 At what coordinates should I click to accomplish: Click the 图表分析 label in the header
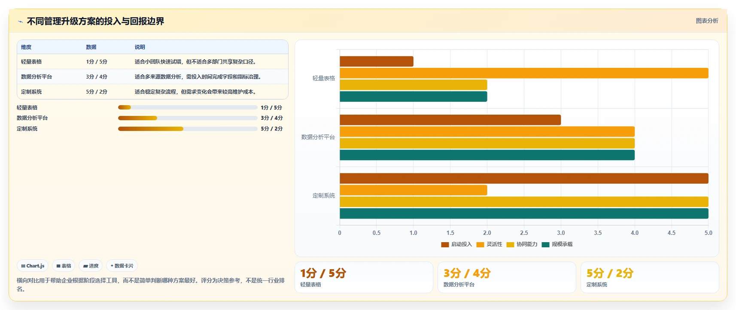click(707, 21)
